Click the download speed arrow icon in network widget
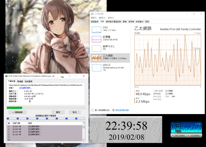 [173, 136]
